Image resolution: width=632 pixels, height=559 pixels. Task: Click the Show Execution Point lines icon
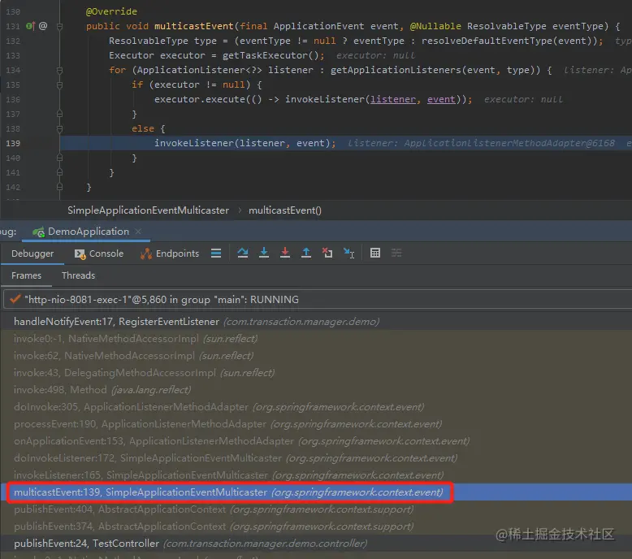(216, 253)
